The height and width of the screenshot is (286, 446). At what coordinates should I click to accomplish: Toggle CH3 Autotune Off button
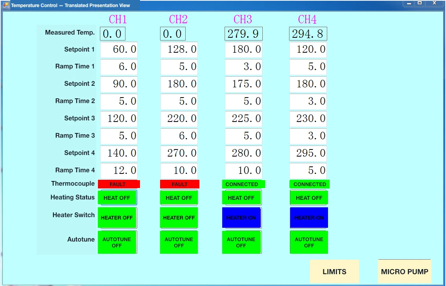click(241, 242)
